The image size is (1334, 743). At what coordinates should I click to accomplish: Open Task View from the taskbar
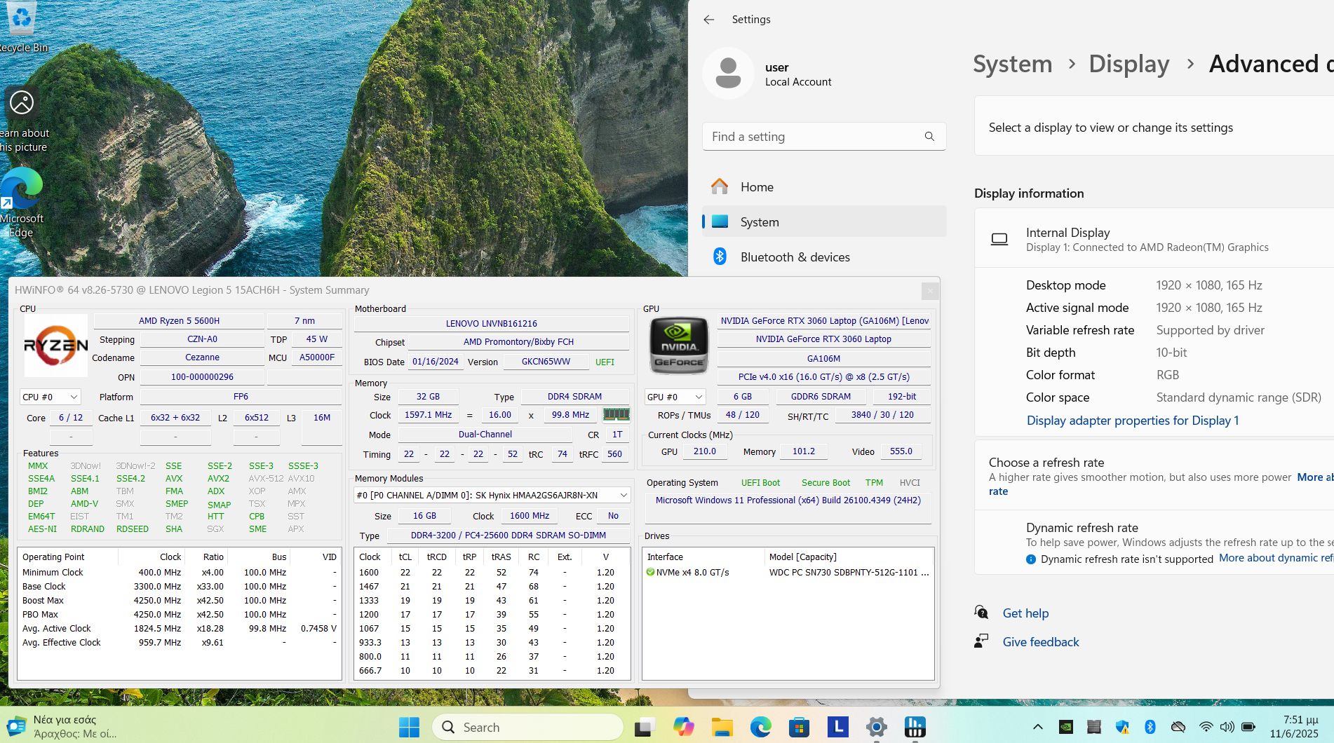pyautogui.click(x=645, y=727)
